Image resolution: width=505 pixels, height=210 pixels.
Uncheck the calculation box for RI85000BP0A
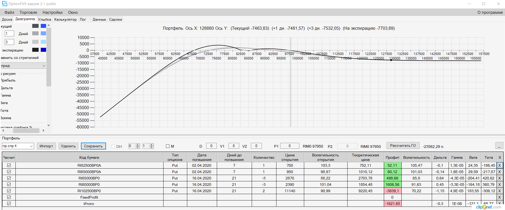click(9, 172)
